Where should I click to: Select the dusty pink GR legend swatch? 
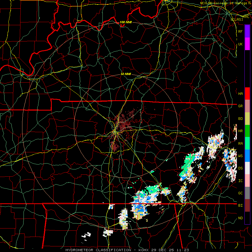247,106
